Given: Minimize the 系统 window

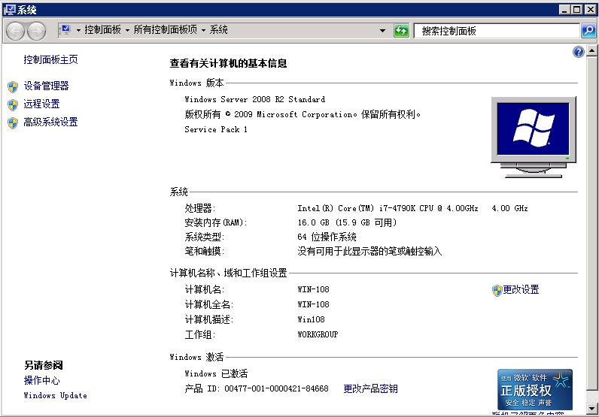Looking at the screenshot, I should [564, 10].
